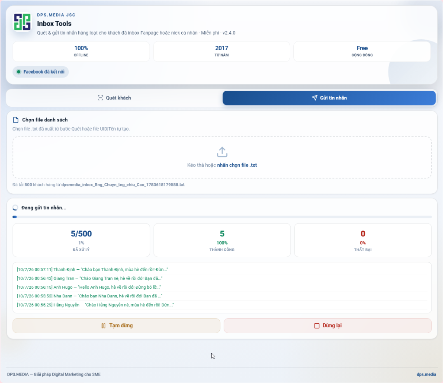
Task: Click the stop square icon on Dừng lại
Action: [317, 326]
